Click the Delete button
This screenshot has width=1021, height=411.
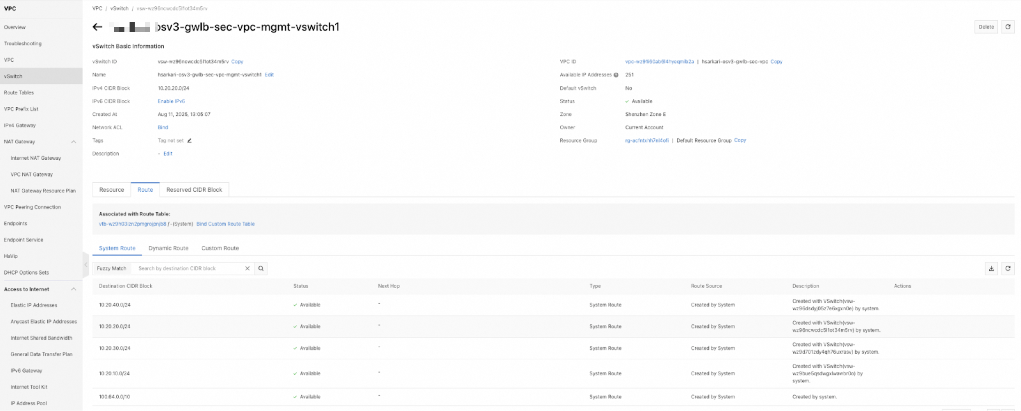(986, 27)
